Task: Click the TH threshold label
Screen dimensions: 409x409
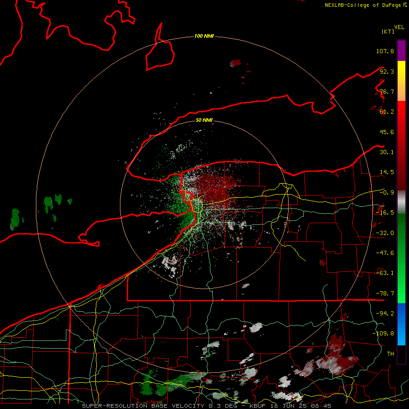Action: coord(390,354)
